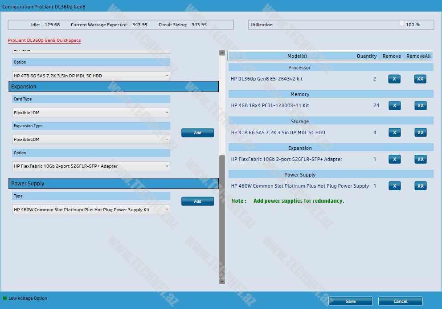Open the storage Option HDD dropdown
Viewport: 442px width, 309px height.
tap(91, 76)
